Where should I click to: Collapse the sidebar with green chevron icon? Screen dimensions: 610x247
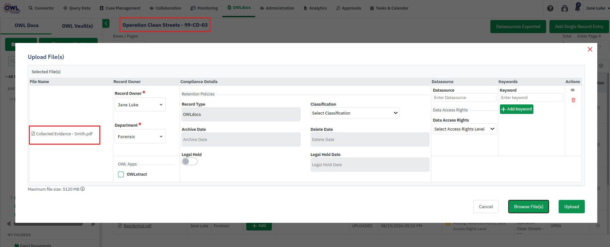tap(106, 23)
